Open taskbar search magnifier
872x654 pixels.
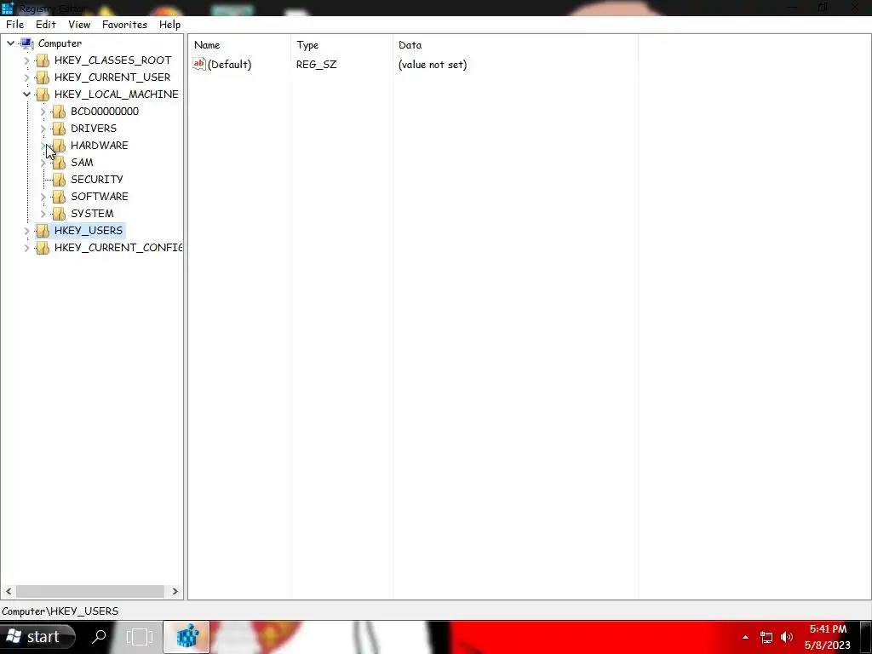[x=99, y=636]
